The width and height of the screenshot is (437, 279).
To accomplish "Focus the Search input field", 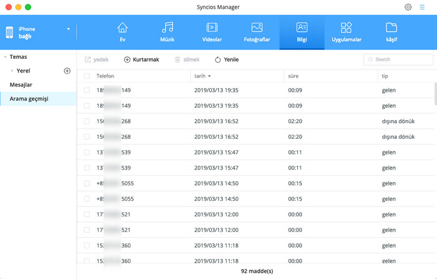I will click(398, 59).
